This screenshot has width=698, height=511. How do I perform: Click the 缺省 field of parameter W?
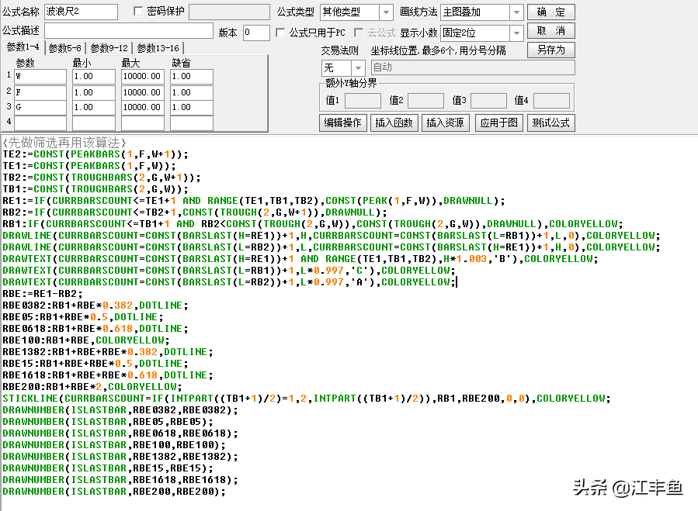(192, 77)
